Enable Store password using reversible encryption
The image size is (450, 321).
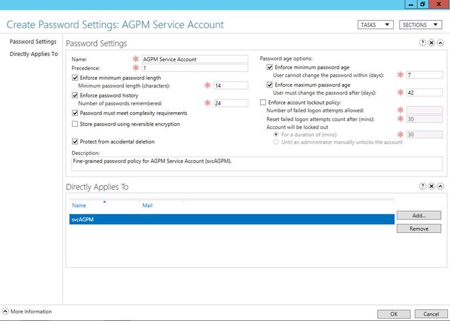[74, 124]
